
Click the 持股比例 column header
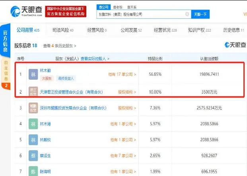point(155,59)
